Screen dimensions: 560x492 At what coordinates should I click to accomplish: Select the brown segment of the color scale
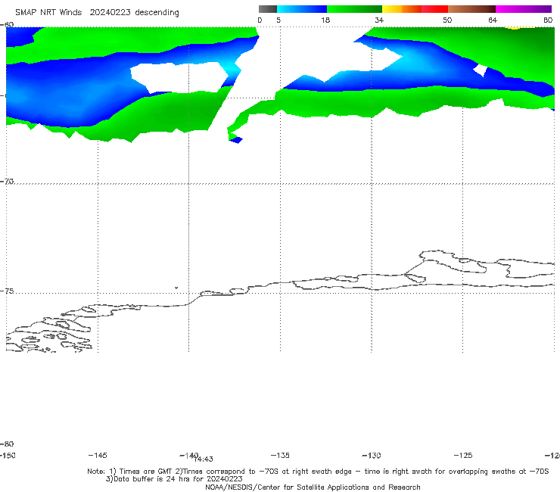[471, 9]
